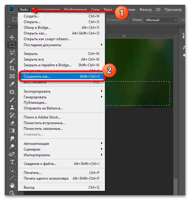Choose Отправить на Behance...

62,108
